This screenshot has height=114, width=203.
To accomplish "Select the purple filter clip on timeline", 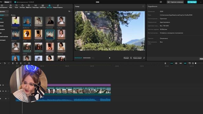I will pyautogui.click(x=79, y=85).
